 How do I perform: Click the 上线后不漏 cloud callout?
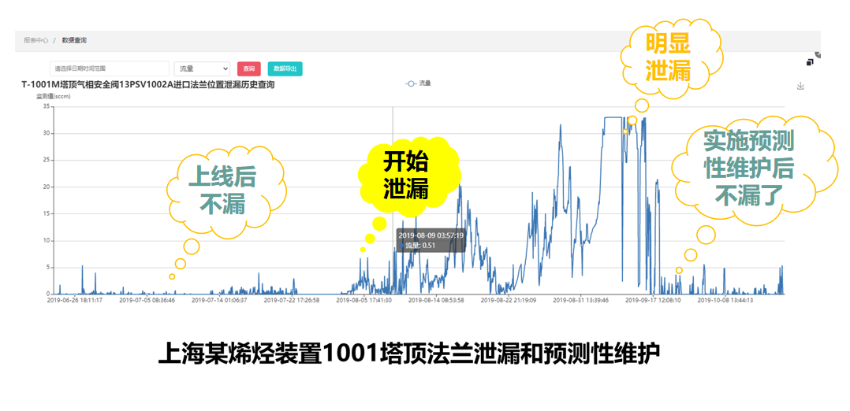click(222, 192)
